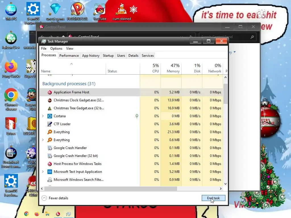This screenshot has height=218, width=291.
Task: Click the sort arrow above the Name column
Action: 71,64
